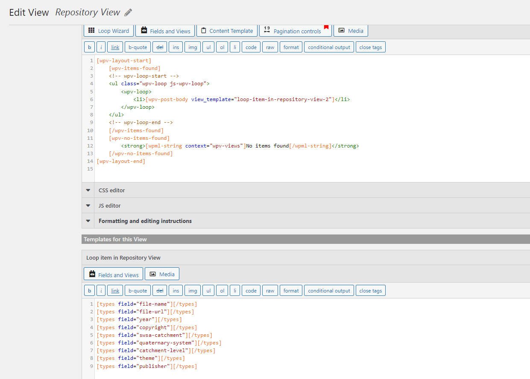Open Media in the template editor toolbar
Viewport: 530px width, 379px height.
coord(162,274)
